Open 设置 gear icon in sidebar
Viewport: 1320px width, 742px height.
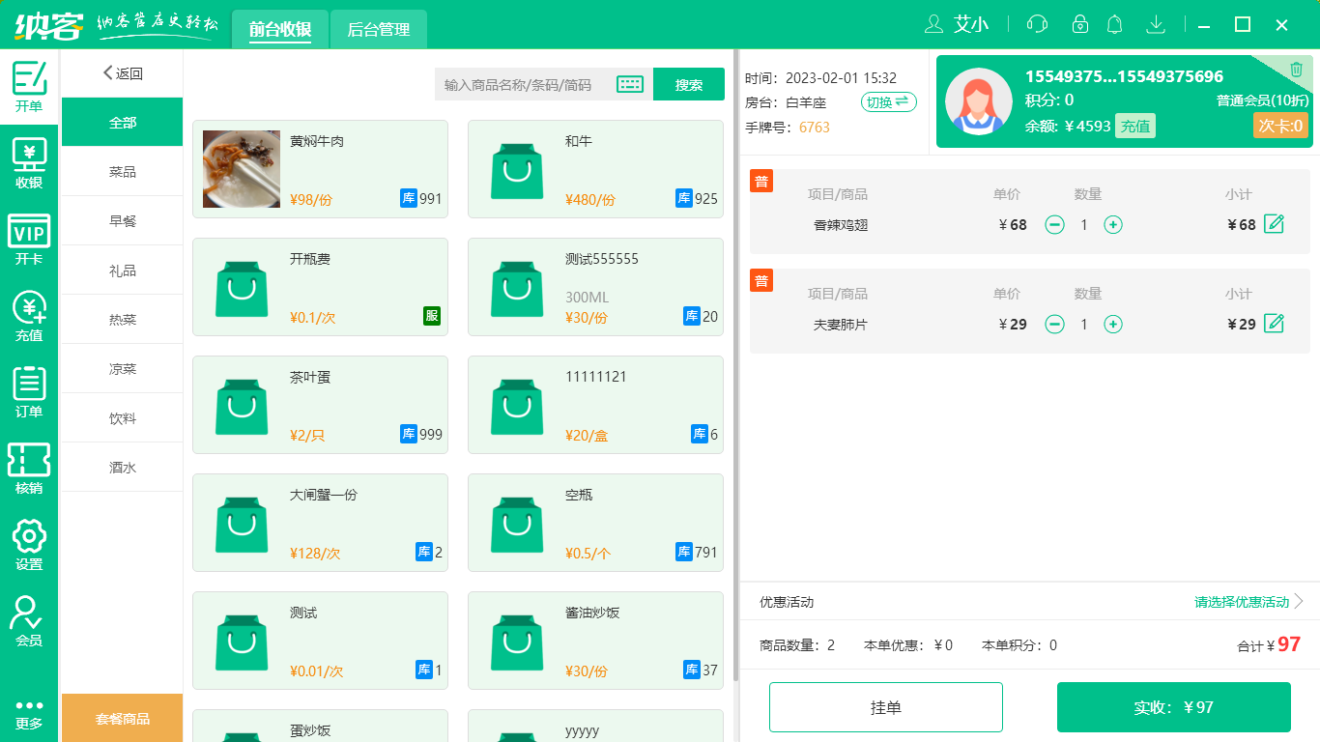point(29,546)
